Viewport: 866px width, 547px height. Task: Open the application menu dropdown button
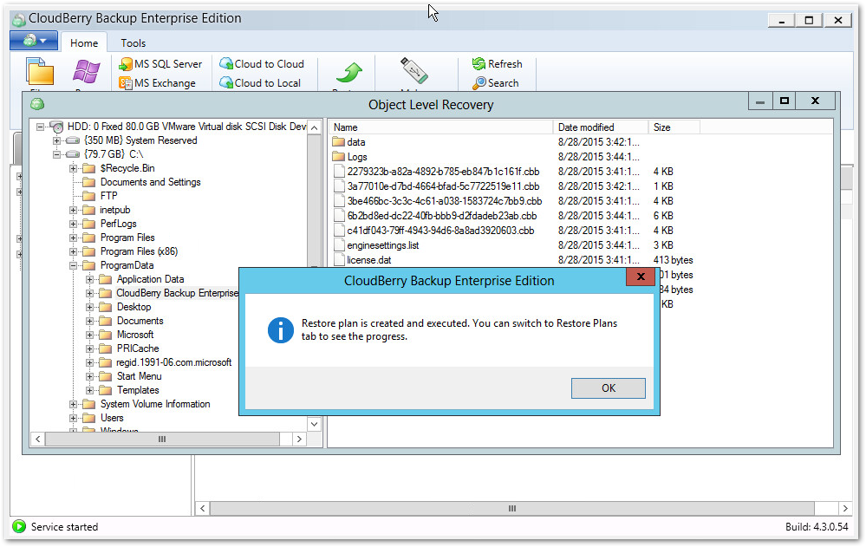point(34,41)
